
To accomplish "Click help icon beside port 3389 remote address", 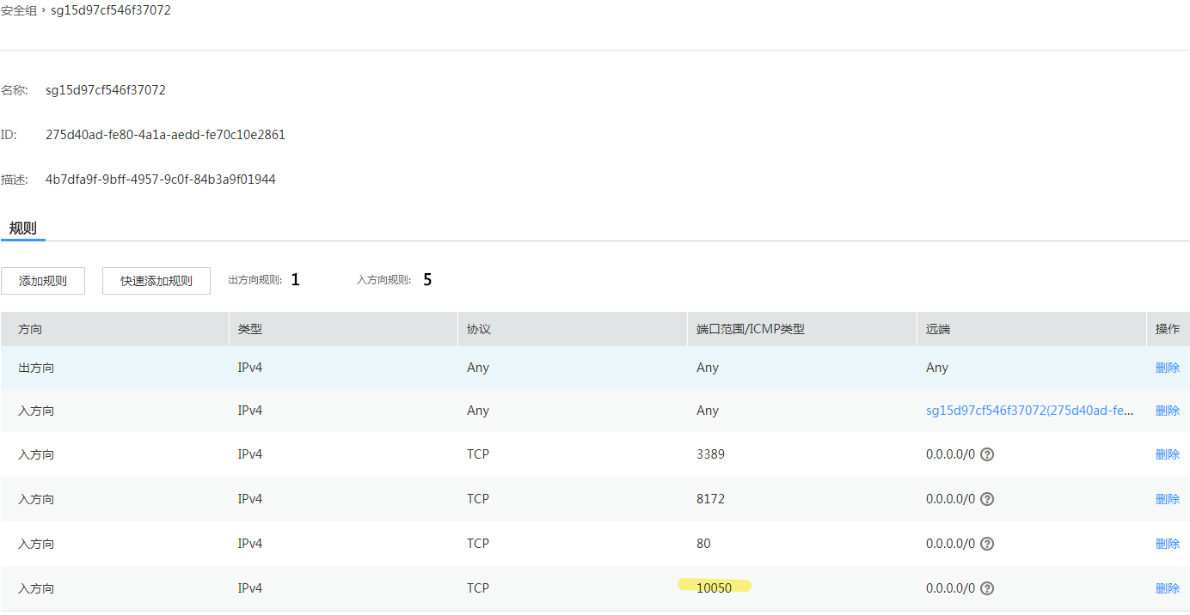I will point(987,454).
